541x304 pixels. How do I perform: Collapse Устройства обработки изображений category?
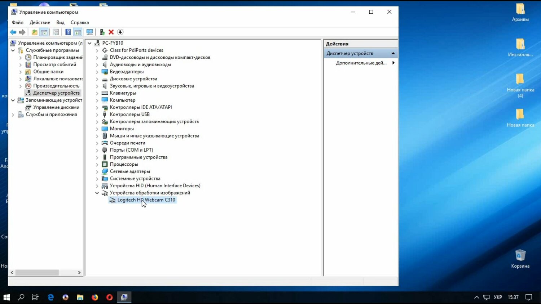click(x=97, y=193)
